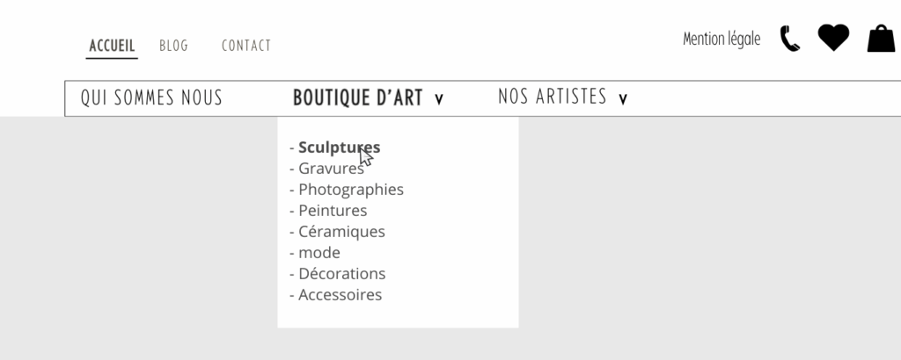This screenshot has width=901, height=360.
Task: Select Gravures in the boutique menu
Action: [x=331, y=169]
